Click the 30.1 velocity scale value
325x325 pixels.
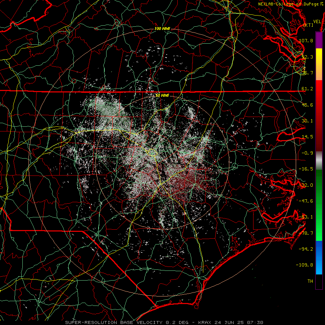click(x=307, y=121)
